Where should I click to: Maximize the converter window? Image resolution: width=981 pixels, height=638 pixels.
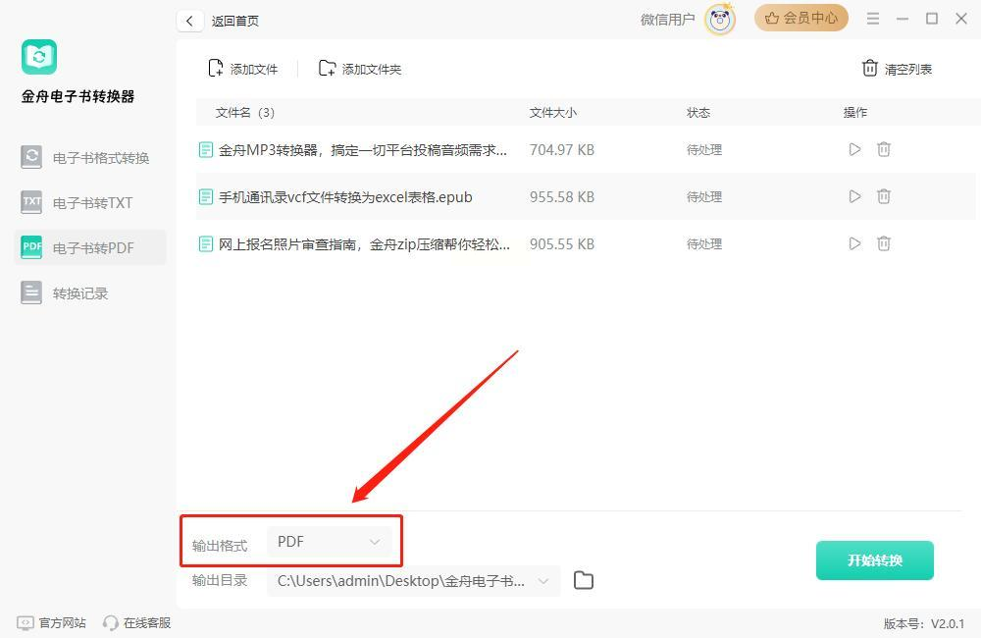pyautogui.click(x=932, y=19)
